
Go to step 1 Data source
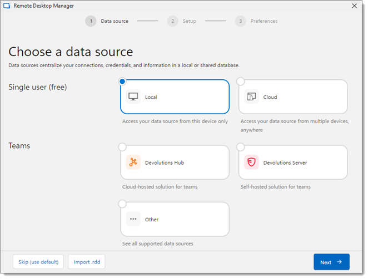pos(107,21)
